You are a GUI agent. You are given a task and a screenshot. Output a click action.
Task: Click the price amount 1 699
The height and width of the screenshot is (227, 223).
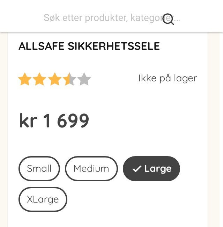[x=66, y=121]
